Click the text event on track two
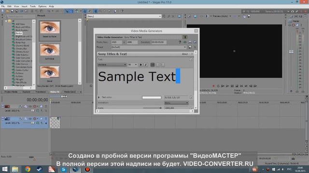Screen dimensions: 309x173 (x=55, y=123)
